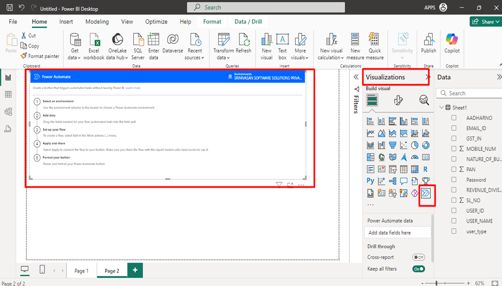The image size is (502, 286).
Task: Import an Excel workbook
Action: pyautogui.click(x=94, y=47)
